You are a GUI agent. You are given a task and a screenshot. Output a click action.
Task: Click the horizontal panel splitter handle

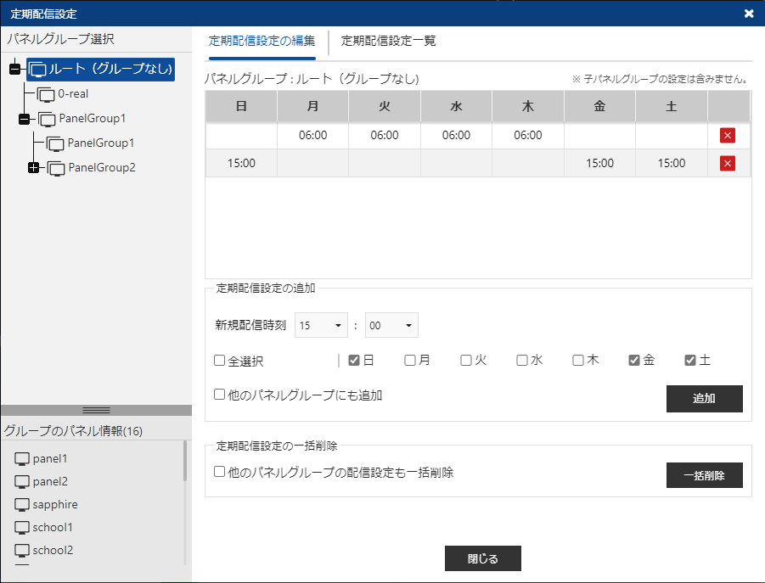[96, 410]
